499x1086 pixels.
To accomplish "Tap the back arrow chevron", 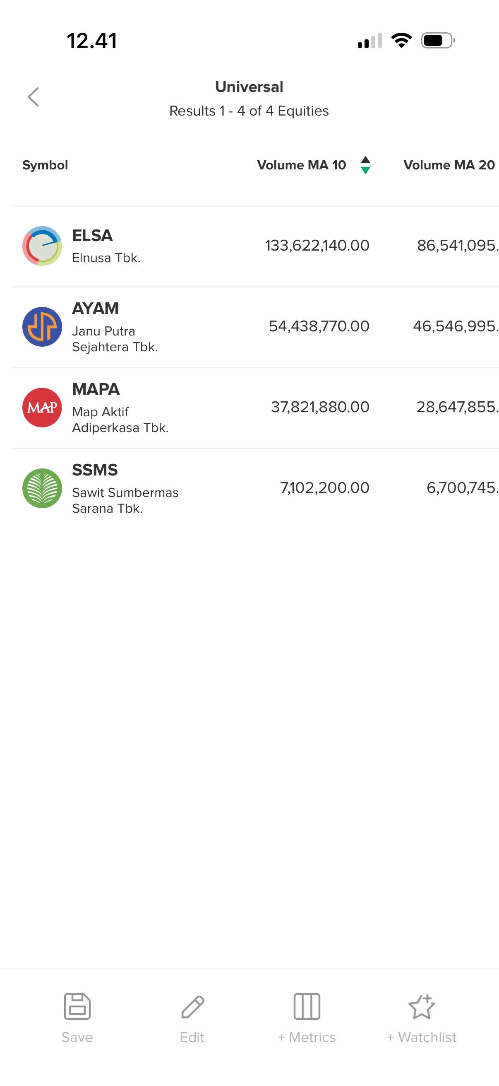I will click(33, 97).
